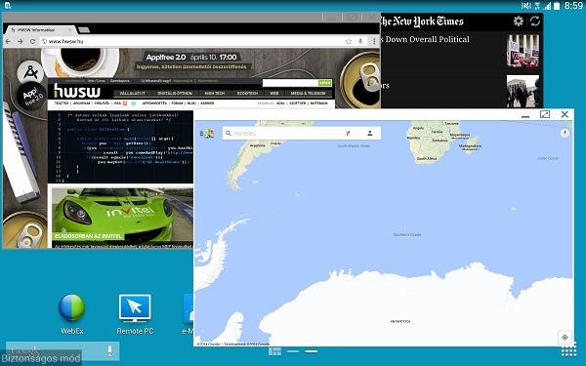The image size is (586, 366).
Task: Tap the compass icon on the map
Action: (x=565, y=133)
